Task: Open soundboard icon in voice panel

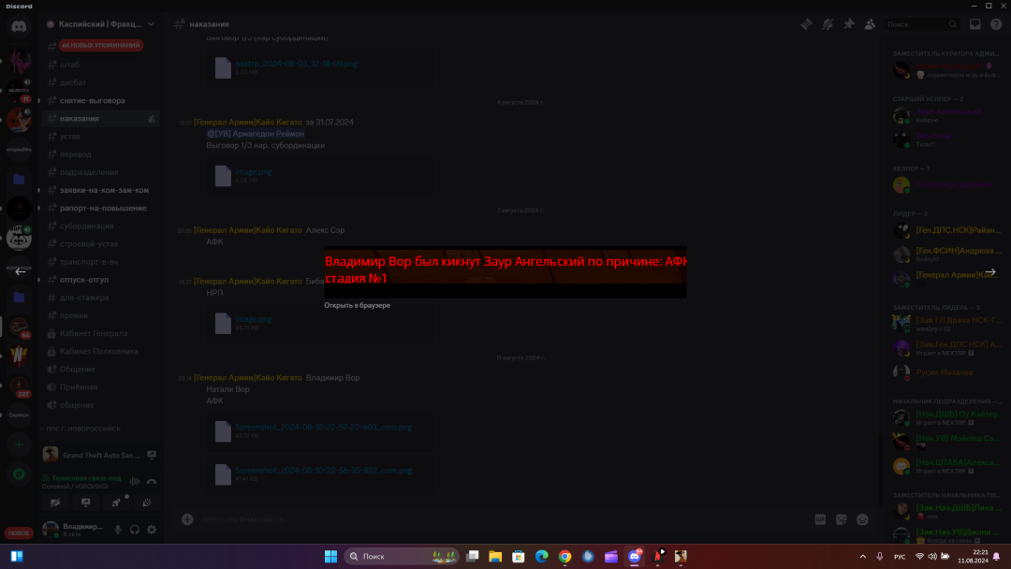Action: pyautogui.click(x=146, y=503)
